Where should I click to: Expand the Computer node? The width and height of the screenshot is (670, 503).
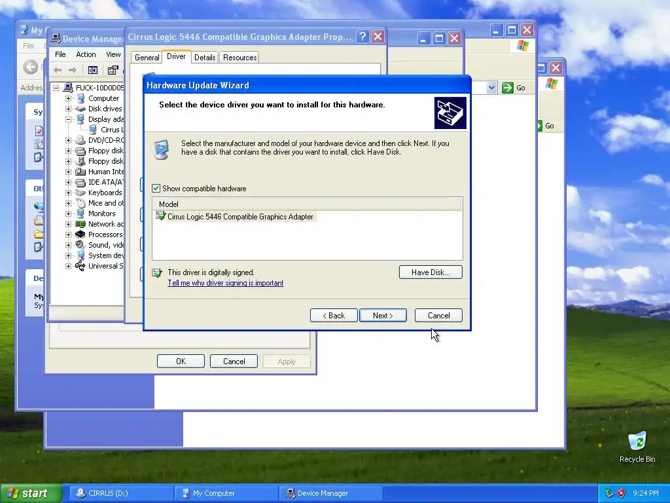pos(68,98)
